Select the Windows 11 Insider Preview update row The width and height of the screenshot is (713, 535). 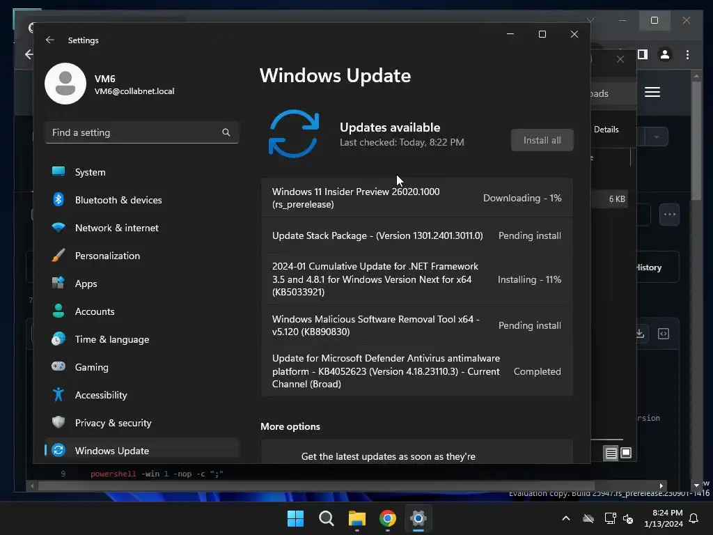(x=416, y=198)
